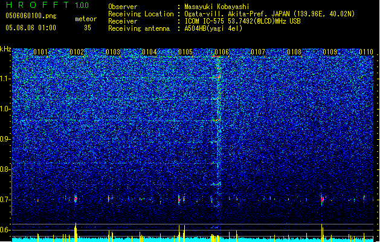Viewport: 380px width, 242px height.
Task: Click the 0101 time marker
Action: (40, 52)
